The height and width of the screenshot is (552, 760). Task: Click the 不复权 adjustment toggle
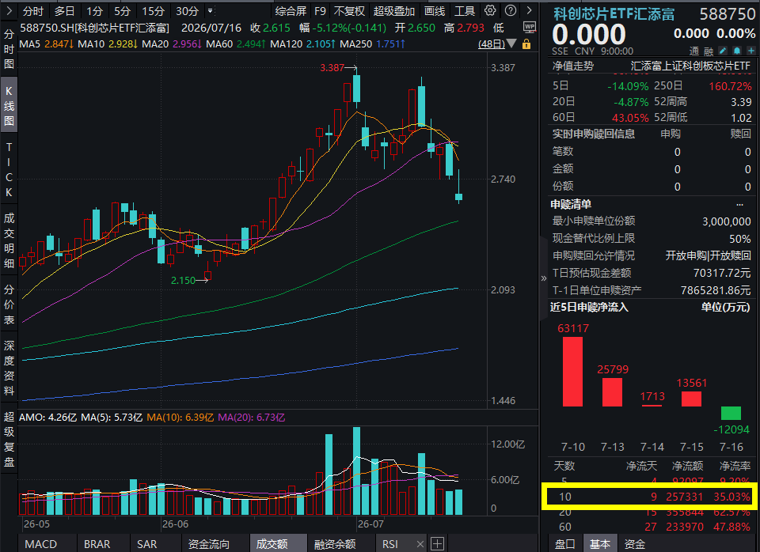(349, 11)
